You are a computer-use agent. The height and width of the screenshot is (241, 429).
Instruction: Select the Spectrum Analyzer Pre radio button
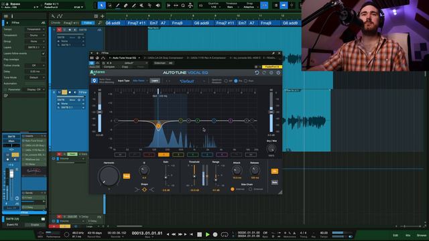[236, 81]
